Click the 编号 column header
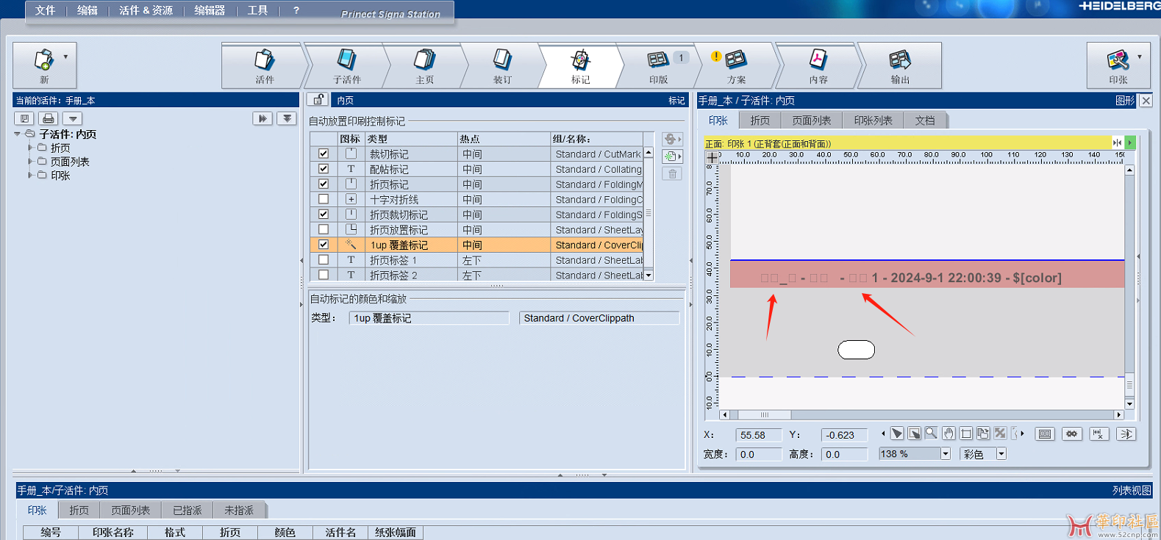The height and width of the screenshot is (540, 1161). coord(51,533)
